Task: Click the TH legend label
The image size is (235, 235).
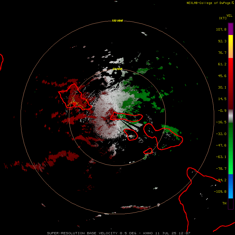Action: [224, 203]
